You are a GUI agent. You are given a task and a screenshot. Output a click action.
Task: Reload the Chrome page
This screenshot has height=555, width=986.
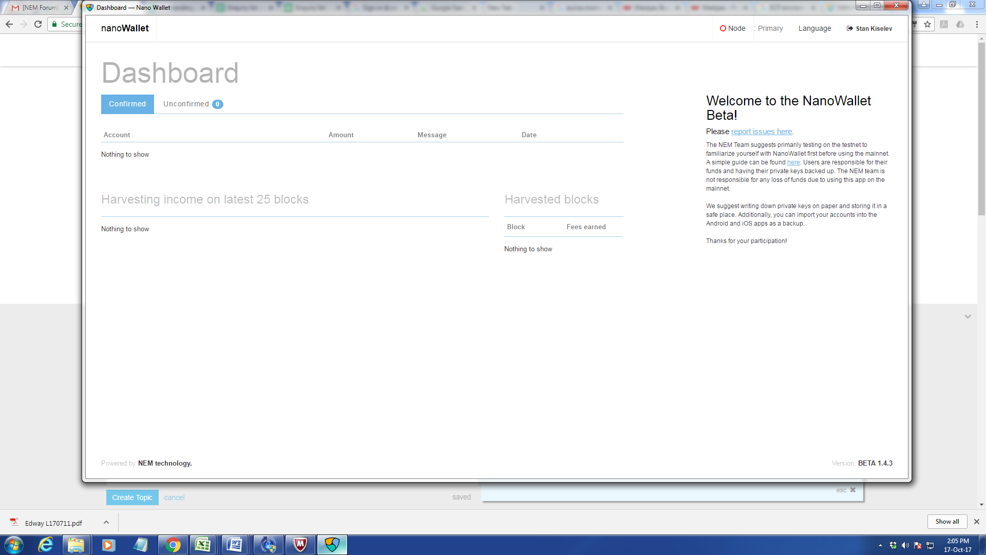38,24
